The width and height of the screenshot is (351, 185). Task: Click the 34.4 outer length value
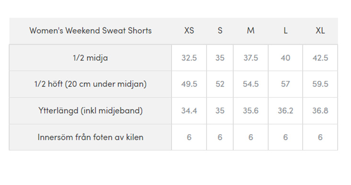189,110
